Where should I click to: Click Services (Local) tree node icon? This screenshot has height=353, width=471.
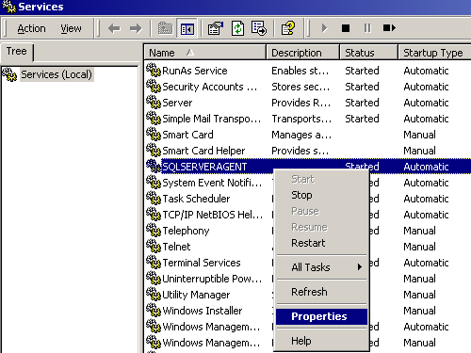(9, 74)
